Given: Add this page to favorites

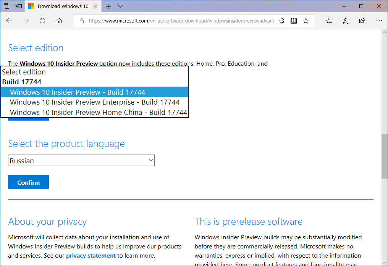Looking at the screenshot, I should (306, 21).
